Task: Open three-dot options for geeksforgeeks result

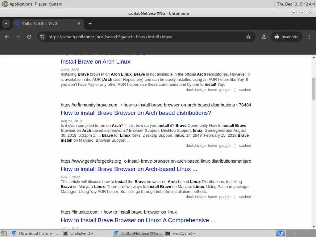Action: click(x=235, y=197)
